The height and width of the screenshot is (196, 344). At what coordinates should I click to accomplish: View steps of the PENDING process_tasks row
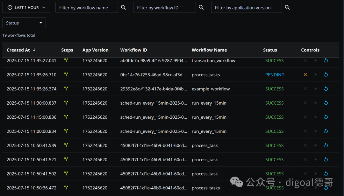click(66, 74)
